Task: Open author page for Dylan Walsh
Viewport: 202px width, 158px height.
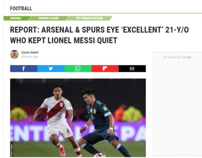Action: click(30, 52)
